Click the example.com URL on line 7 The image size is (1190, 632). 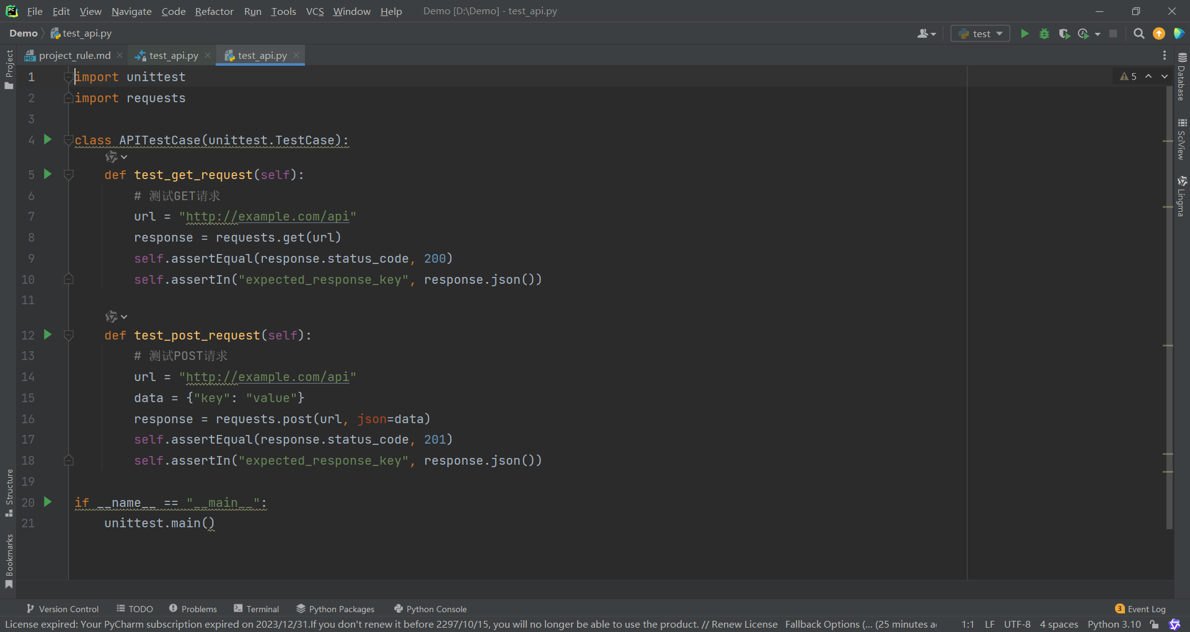(268, 216)
